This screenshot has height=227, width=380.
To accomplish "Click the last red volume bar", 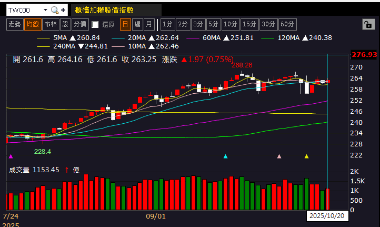I will pyautogui.click(x=328, y=199).
